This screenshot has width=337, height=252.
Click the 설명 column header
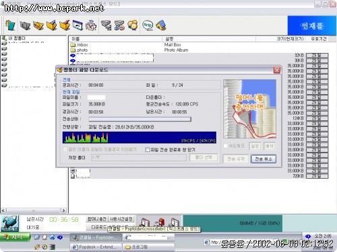[209, 39]
